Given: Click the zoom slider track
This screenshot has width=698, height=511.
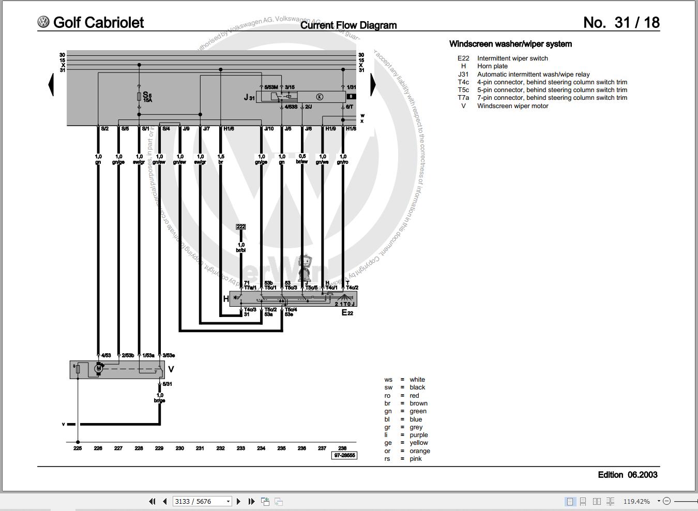Looking at the screenshot, I should point(686,501).
